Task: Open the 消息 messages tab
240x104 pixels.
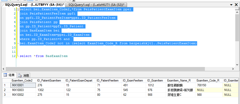Action: pyautogui.click(x=23, y=75)
